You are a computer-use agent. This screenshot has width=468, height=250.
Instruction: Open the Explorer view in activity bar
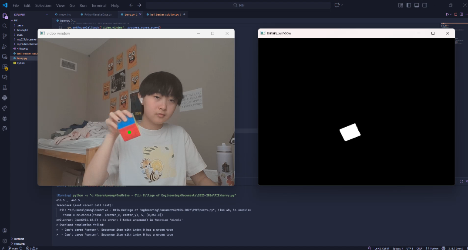[5, 16]
